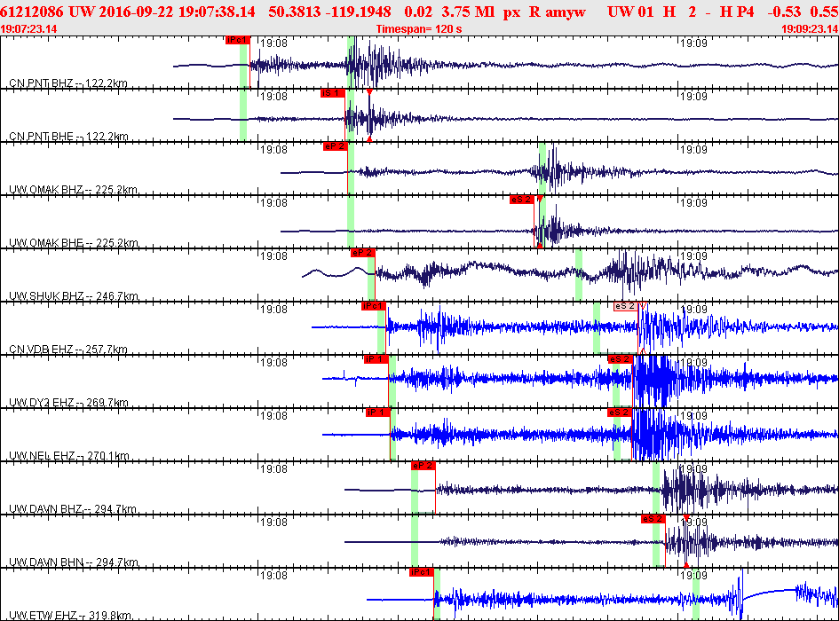This screenshot has width=839, height=621.
Task: Click the UW.DAVN BHZ -- 294.7km channel label
Action: (73, 508)
